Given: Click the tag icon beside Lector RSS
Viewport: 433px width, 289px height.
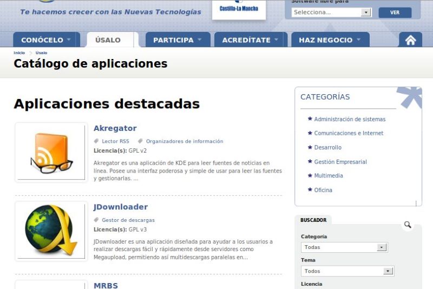Looking at the screenshot, I should click(x=96, y=141).
